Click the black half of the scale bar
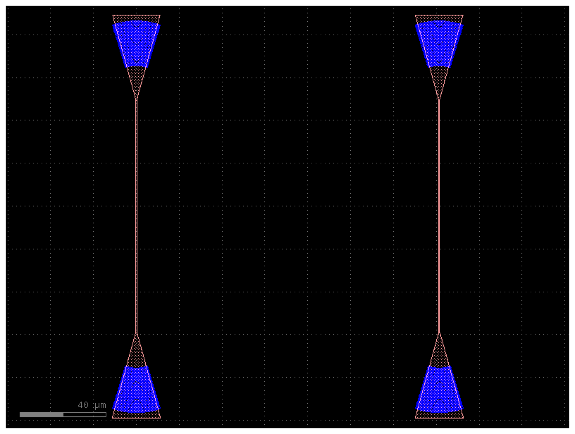Viewport: 575px width, 434px height. click(x=85, y=414)
